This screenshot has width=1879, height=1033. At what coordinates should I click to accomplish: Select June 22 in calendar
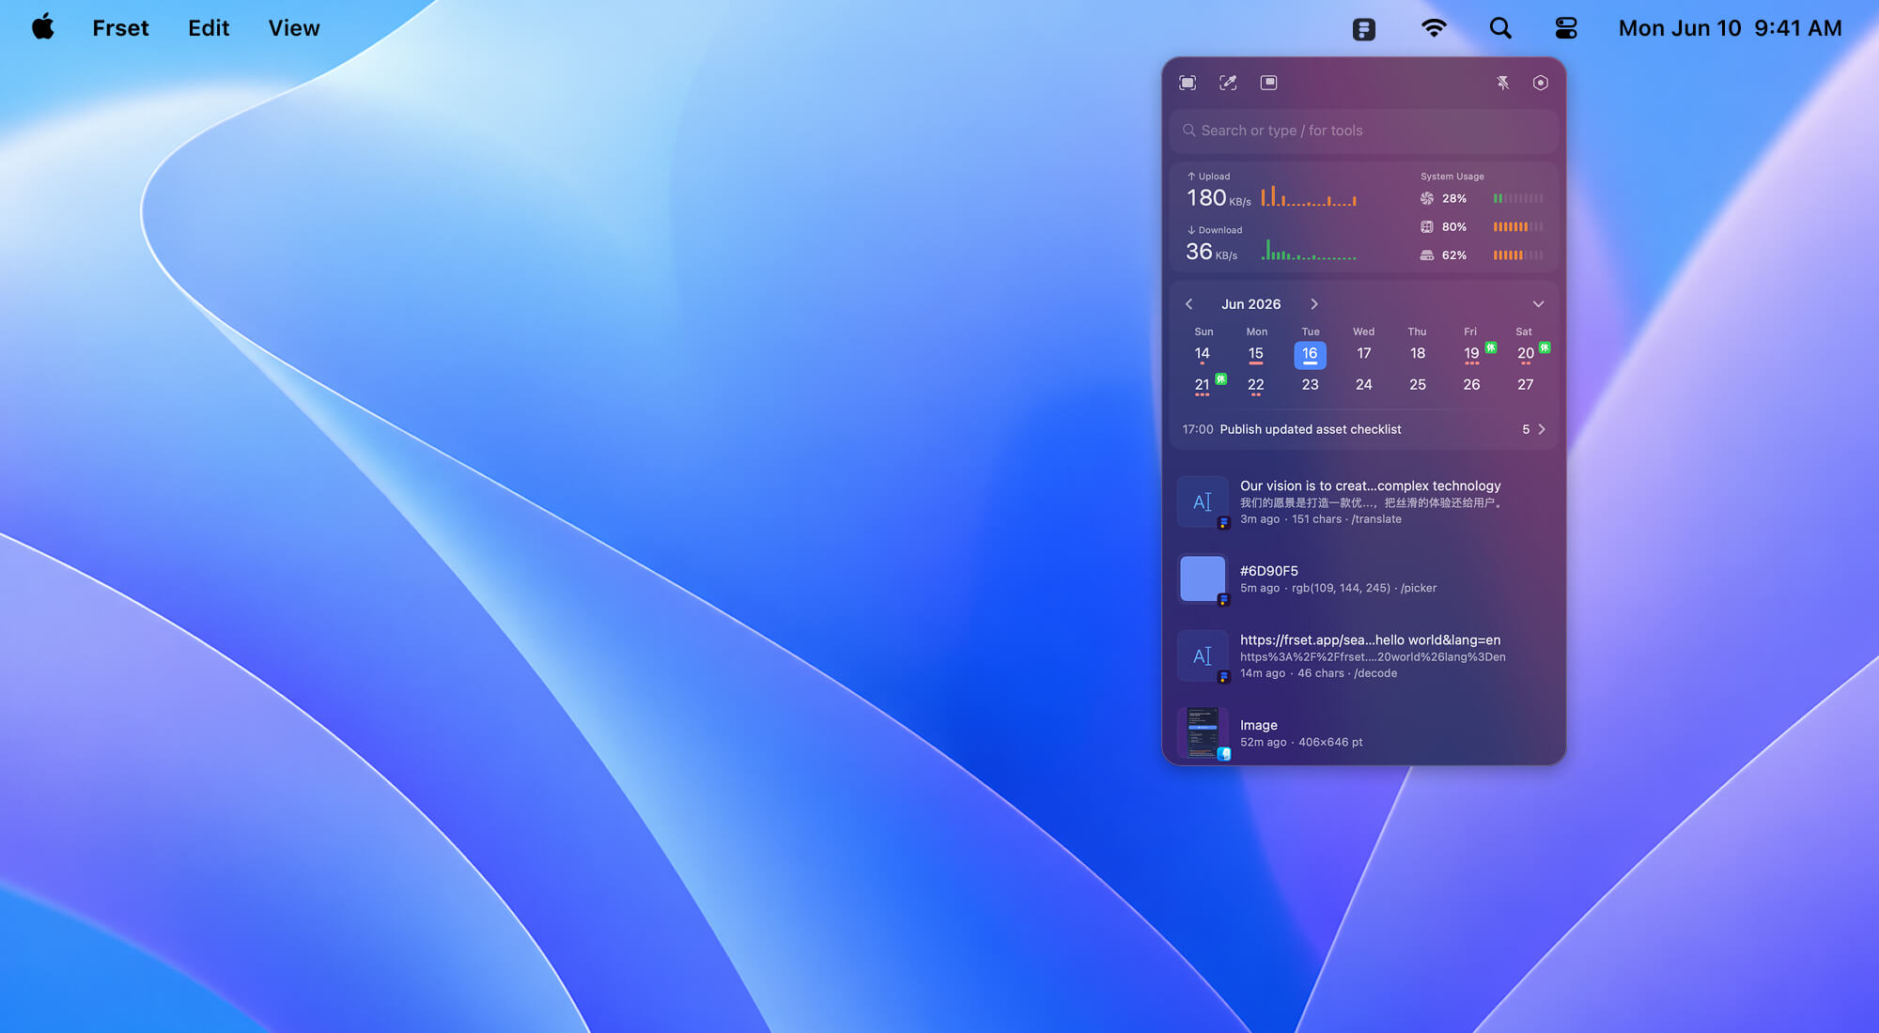pos(1256,385)
